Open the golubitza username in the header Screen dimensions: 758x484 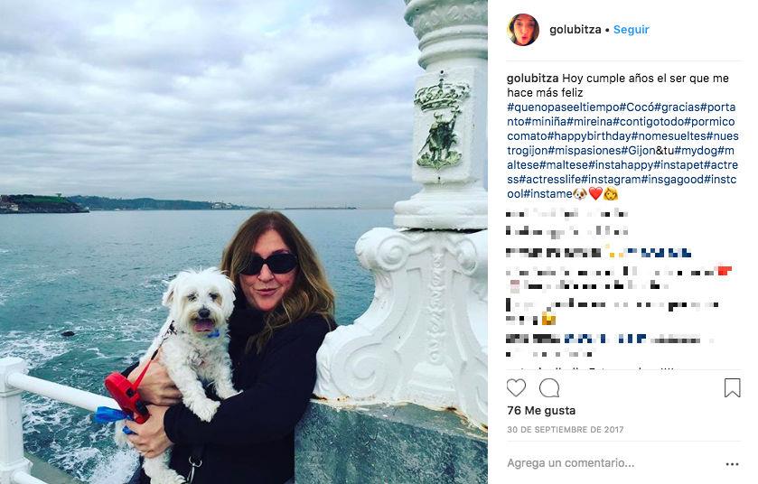click(575, 30)
